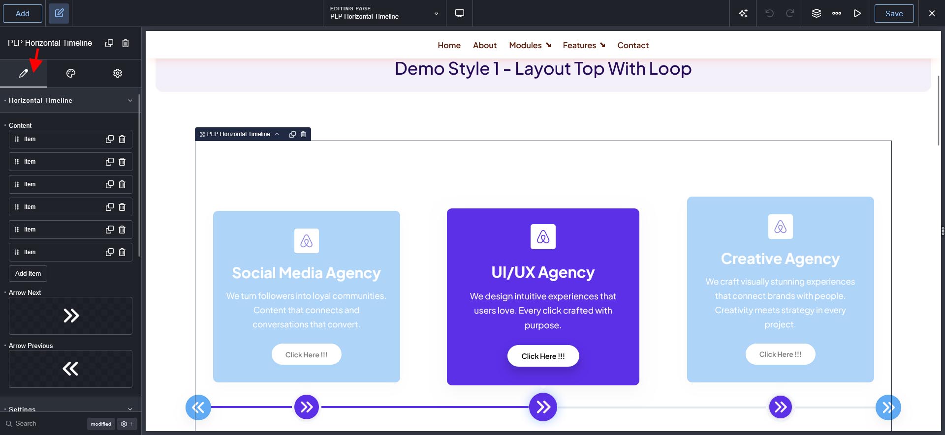Viewport: 945px width, 435px height.
Task: Delete the fifth Item in Content list
Action: [x=122, y=230]
